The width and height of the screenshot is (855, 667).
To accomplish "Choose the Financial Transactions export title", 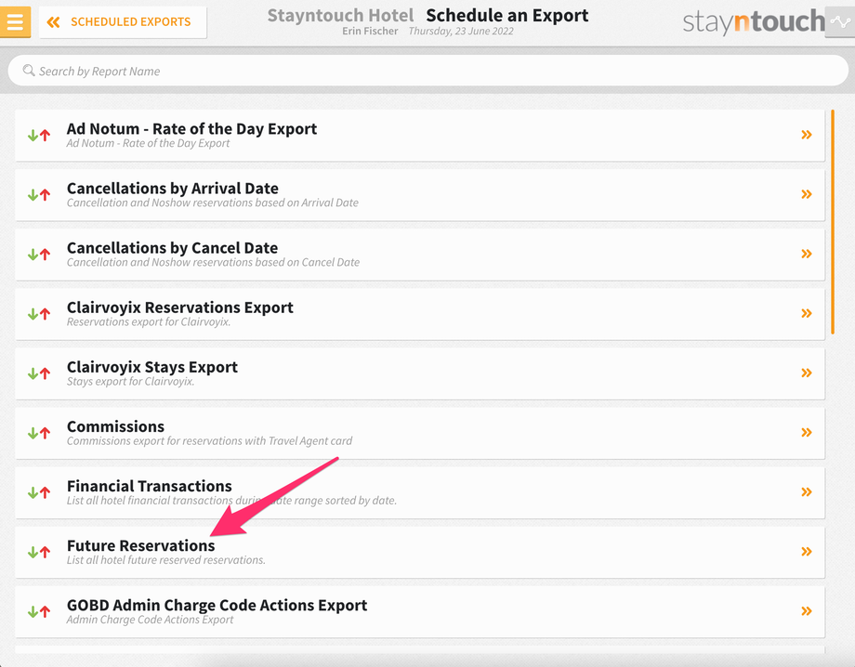I will click(x=150, y=486).
